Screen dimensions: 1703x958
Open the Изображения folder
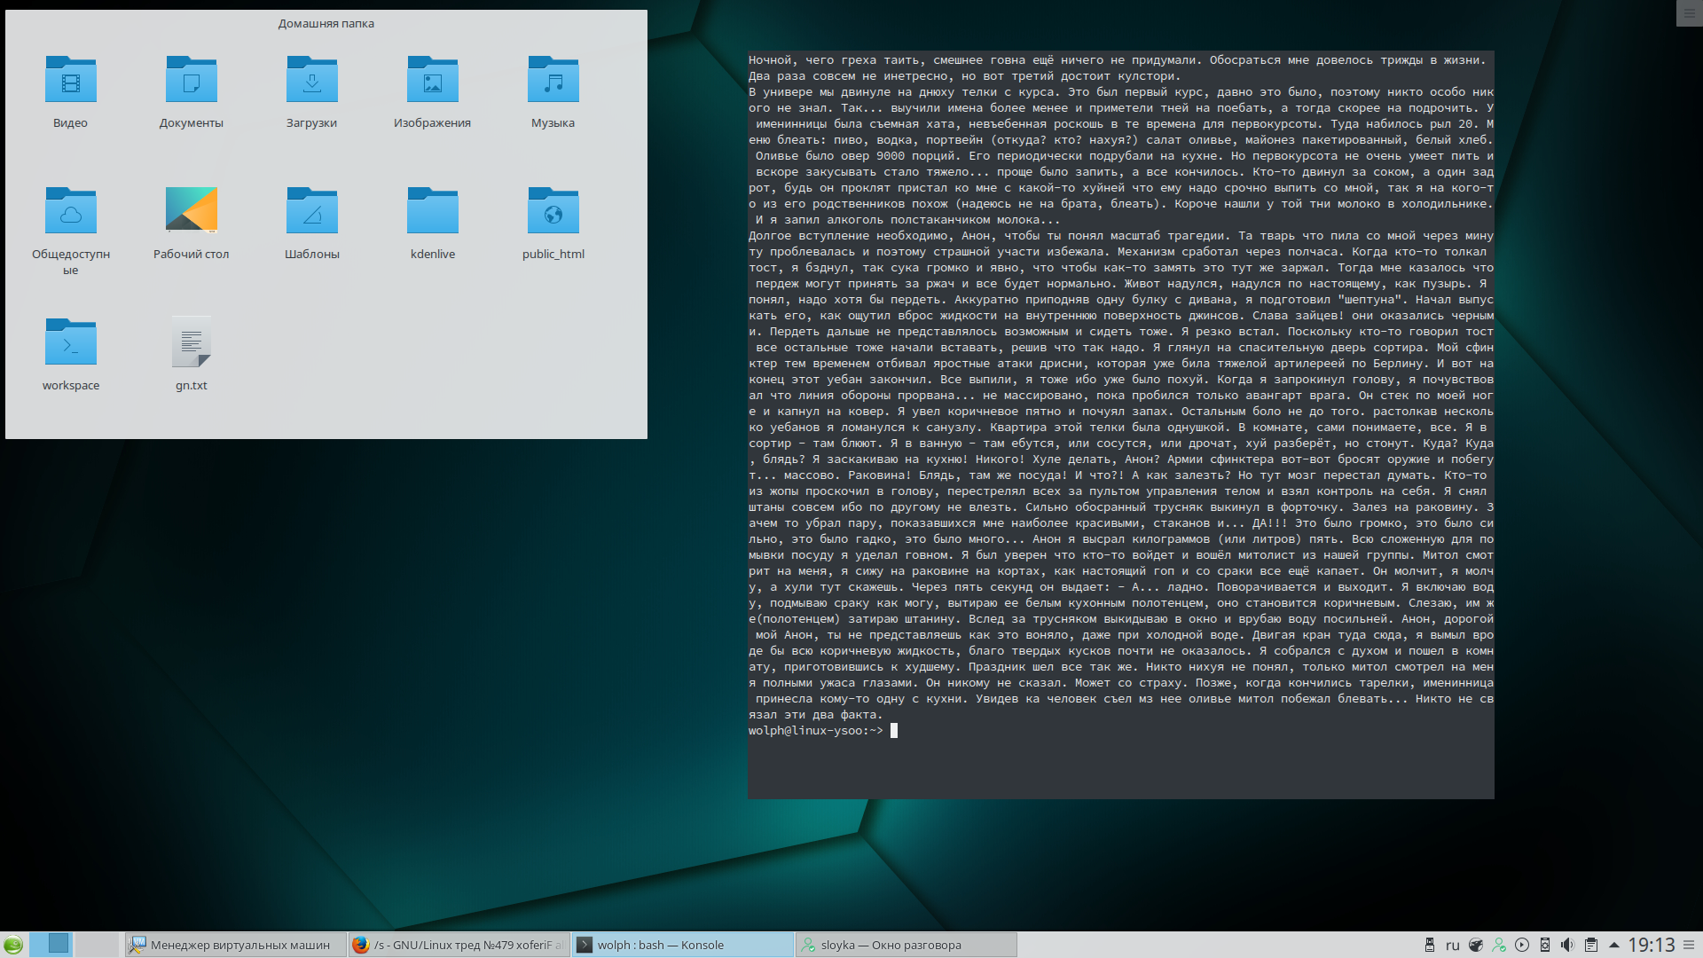coord(432,91)
